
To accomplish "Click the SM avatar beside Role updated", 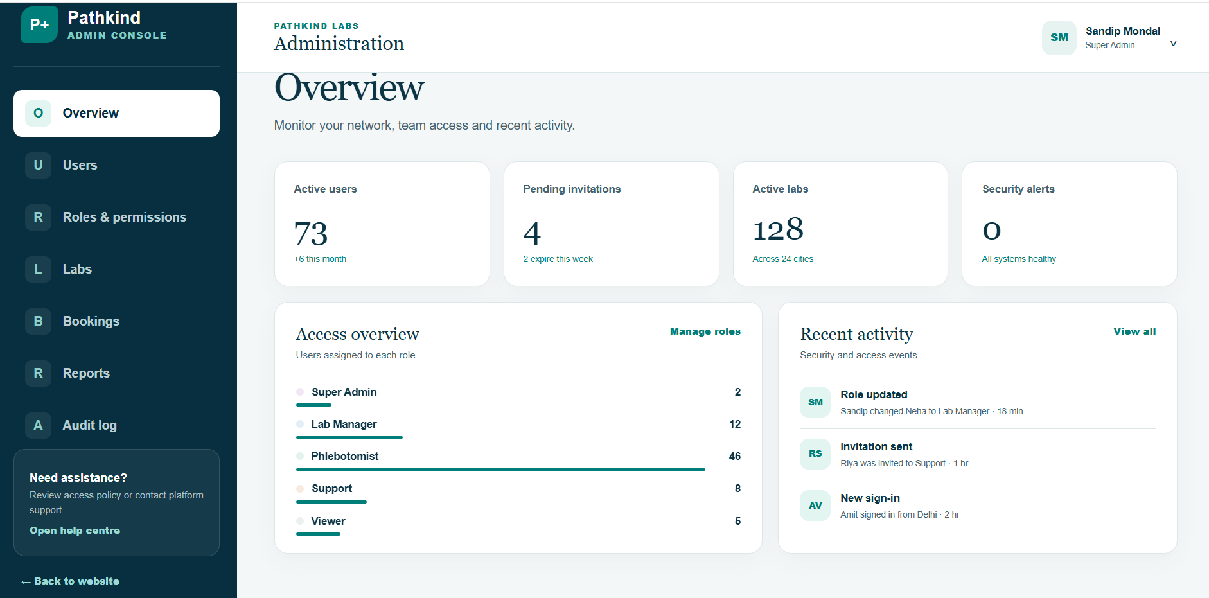I will click(815, 402).
